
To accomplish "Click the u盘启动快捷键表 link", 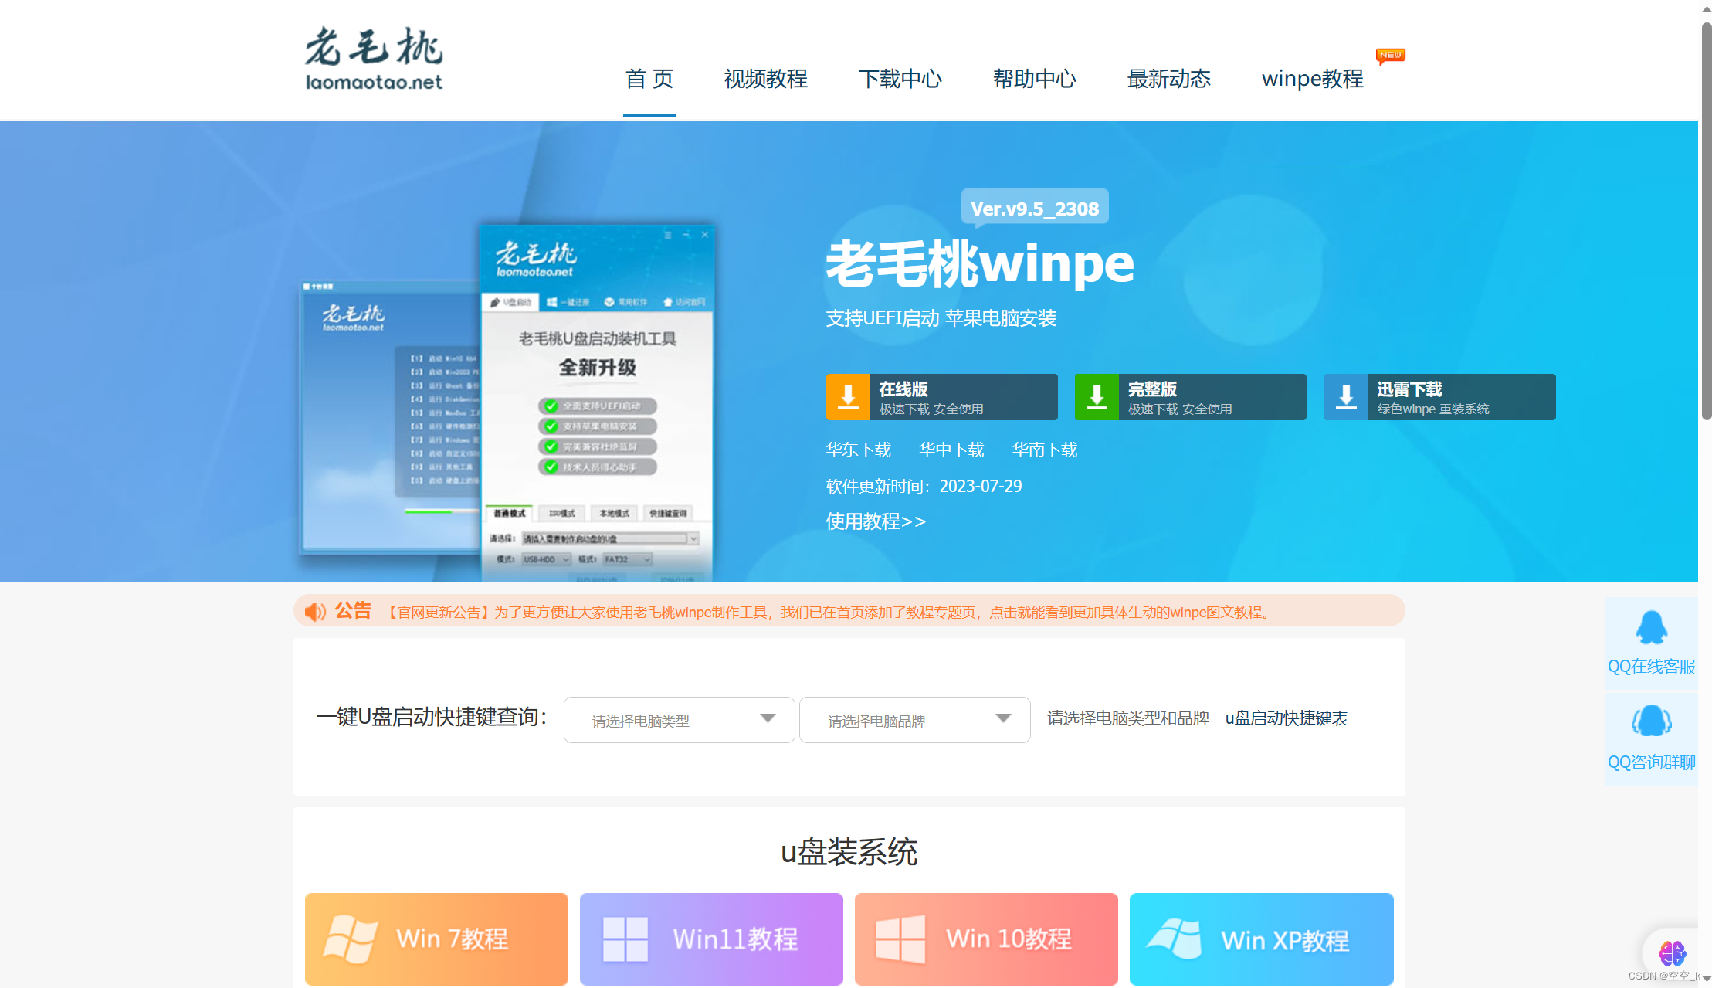I will pyautogui.click(x=1286, y=718).
